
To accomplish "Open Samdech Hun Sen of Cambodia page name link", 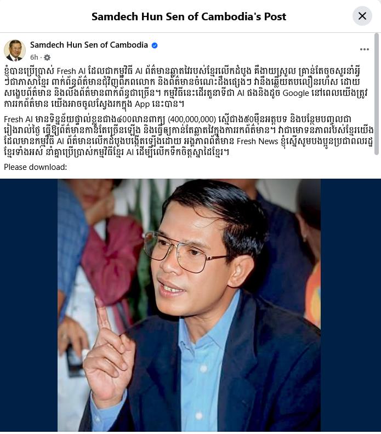I will tap(89, 45).
